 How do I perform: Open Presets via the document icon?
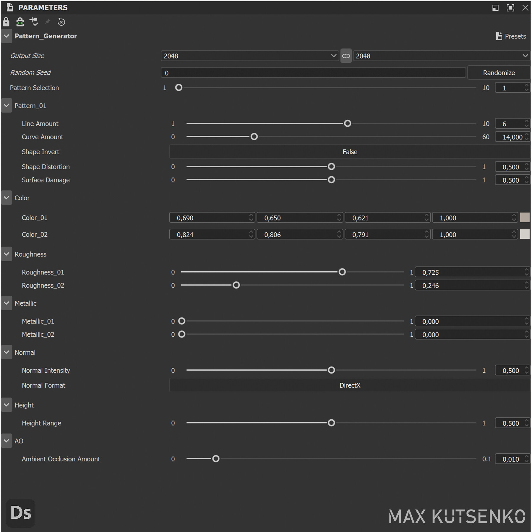point(499,36)
